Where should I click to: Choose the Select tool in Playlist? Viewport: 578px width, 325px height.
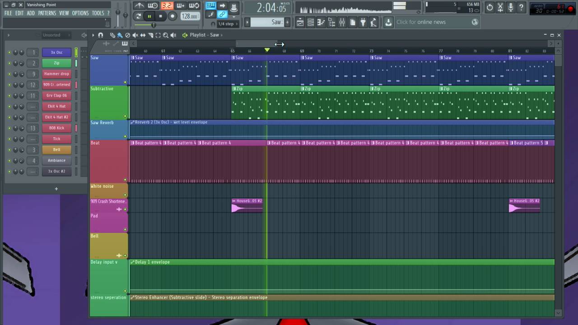158,35
